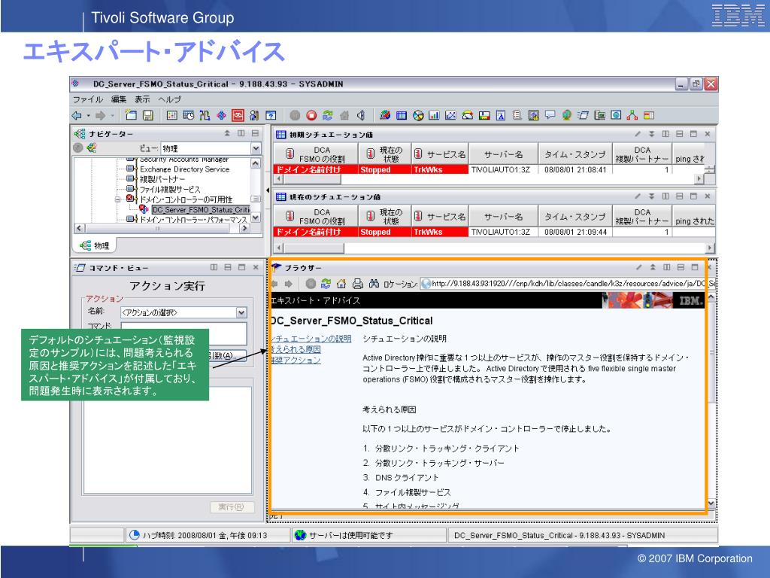Open the ヘルプ menu
The height and width of the screenshot is (578, 770).
point(169,99)
